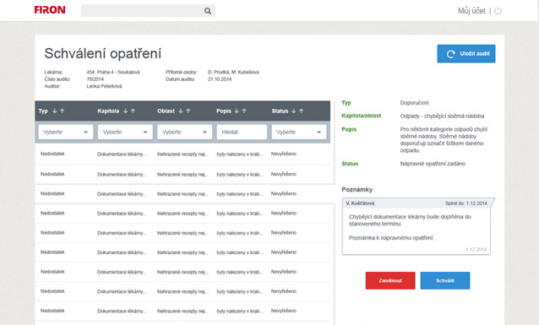Click the power logout icon
Screen dimensions: 539x325
click(x=498, y=11)
